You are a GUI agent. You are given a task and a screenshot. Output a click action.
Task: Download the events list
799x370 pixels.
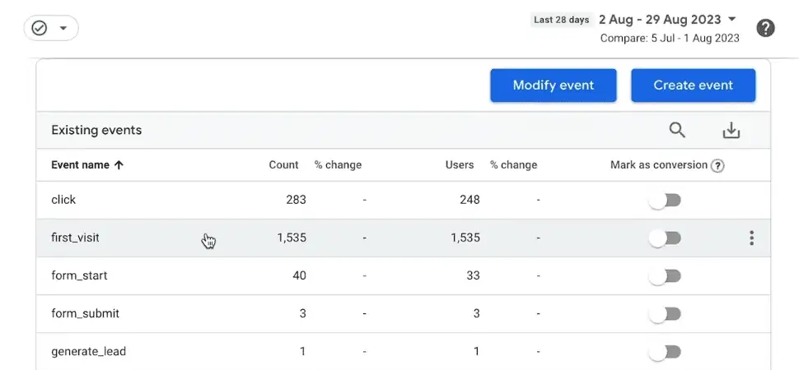[x=731, y=130]
